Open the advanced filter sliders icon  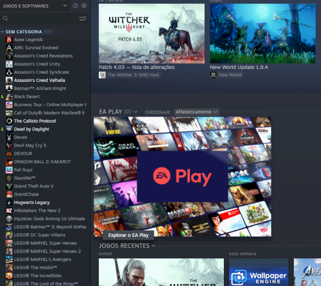tap(83, 19)
